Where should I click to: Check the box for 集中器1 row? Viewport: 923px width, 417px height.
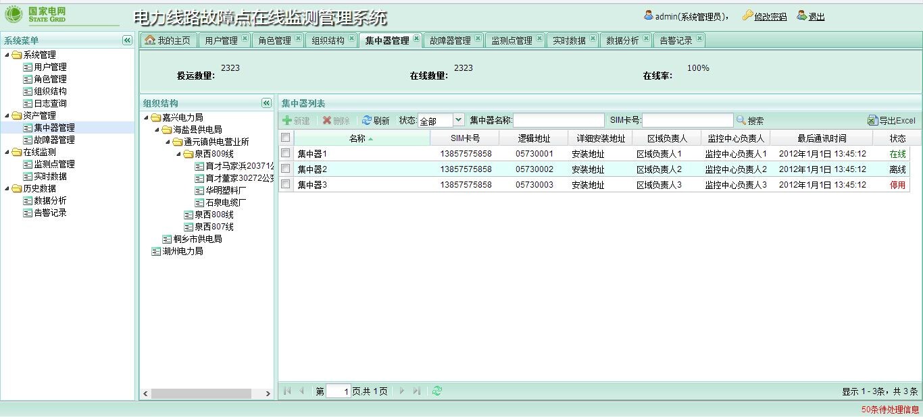pyautogui.click(x=285, y=153)
